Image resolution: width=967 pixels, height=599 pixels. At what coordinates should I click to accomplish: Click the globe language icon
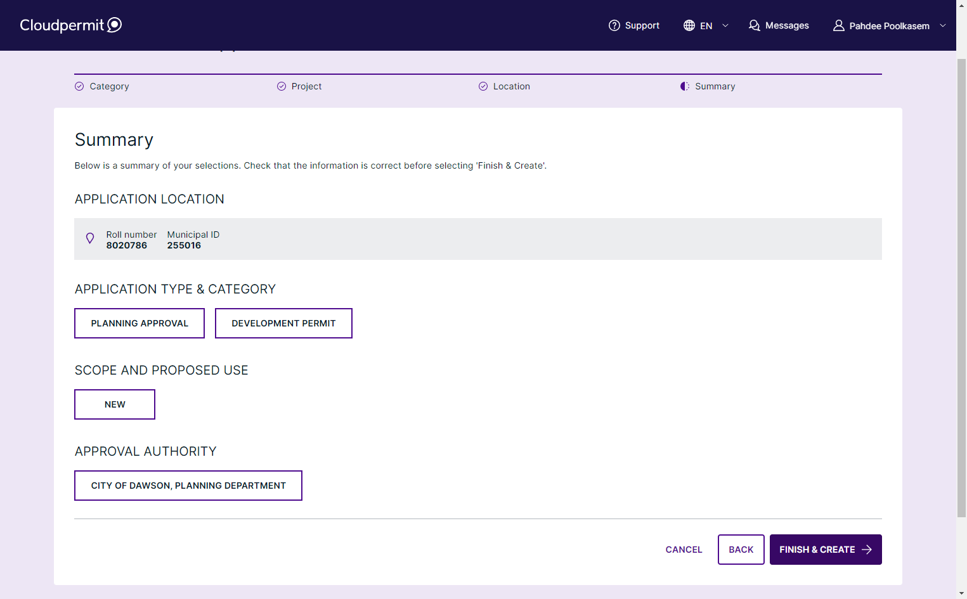pos(689,25)
